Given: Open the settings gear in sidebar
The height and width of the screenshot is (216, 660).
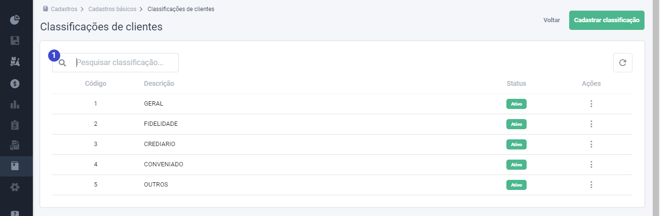Looking at the screenshot, I should click(x=15, y=187).
